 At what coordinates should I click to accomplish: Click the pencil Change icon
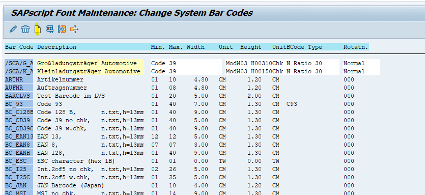tap(13, 29)
